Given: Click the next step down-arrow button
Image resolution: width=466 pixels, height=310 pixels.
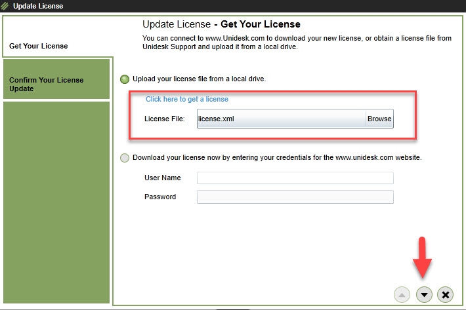Looking at the screenshot, I should pyautogui.click(x=424, y=294).
